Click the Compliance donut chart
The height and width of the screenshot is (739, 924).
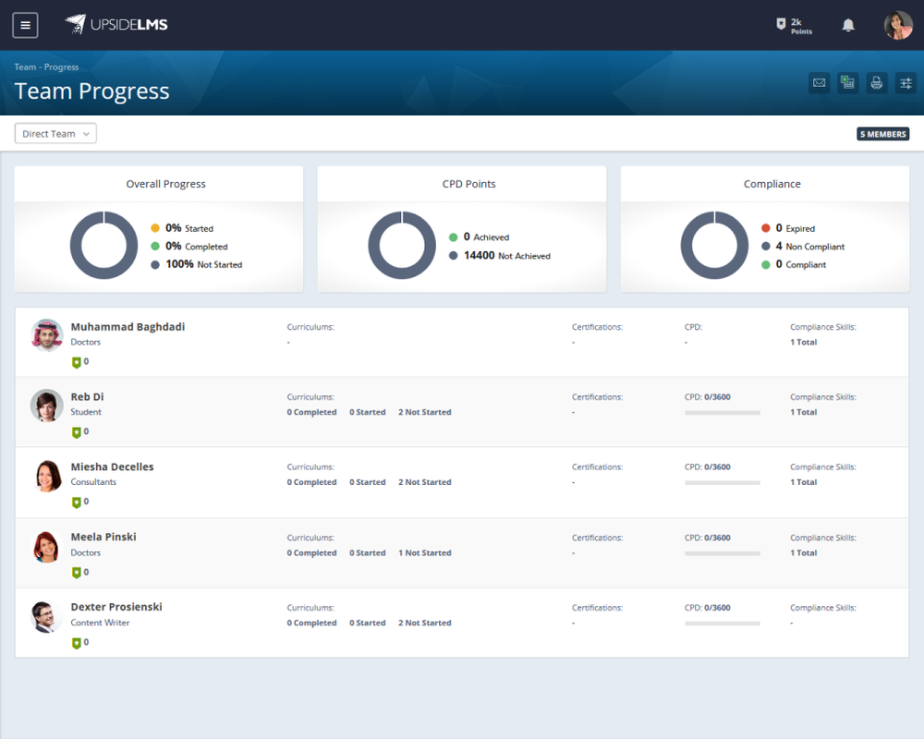(x=714, y=245)
